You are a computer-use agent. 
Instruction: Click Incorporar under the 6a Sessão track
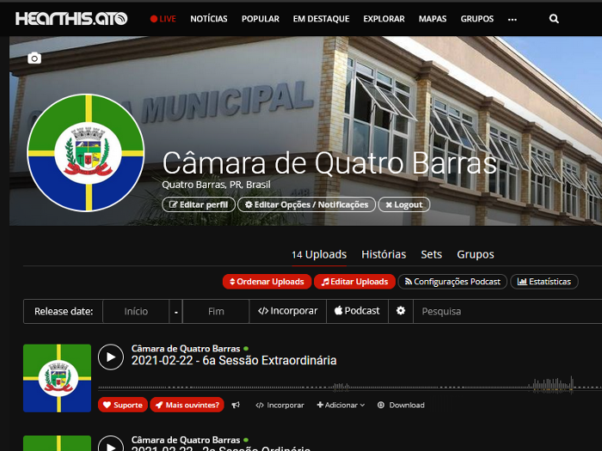[279, 405]
